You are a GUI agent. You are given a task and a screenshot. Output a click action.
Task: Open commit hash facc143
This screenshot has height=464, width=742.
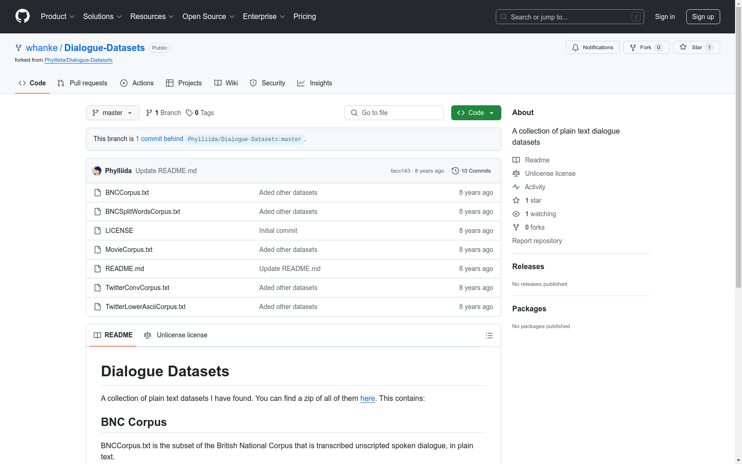pos(400,171)
